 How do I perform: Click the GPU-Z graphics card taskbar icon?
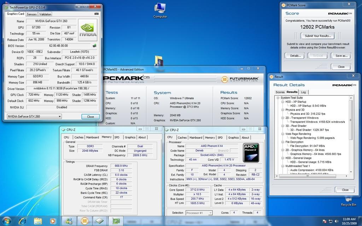(116, 221)
